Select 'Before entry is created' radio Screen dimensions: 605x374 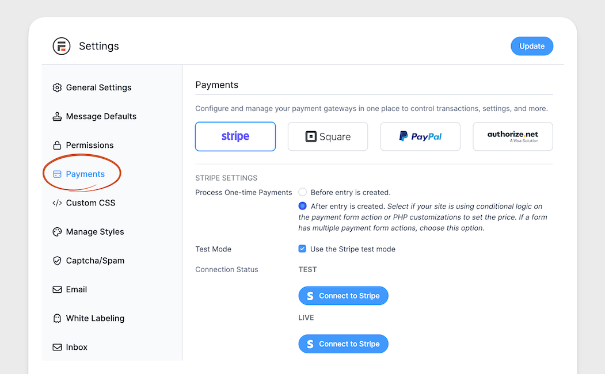tap(303, 192)
